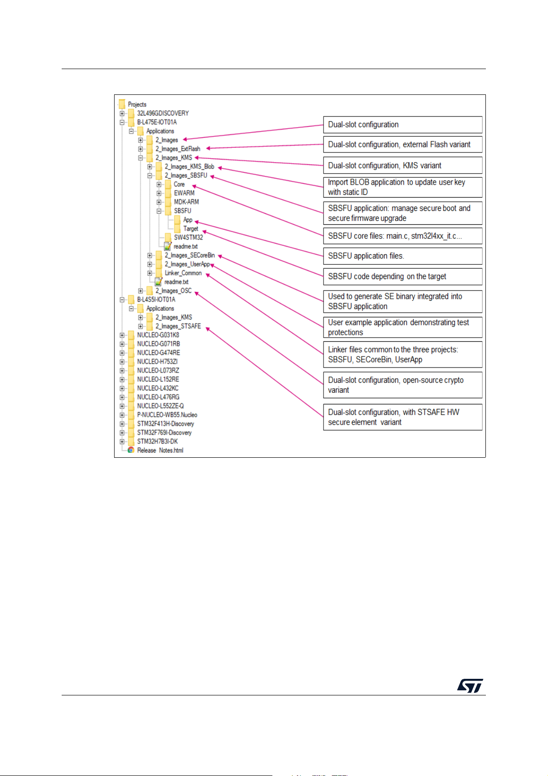This screenshot has height=776, width=548.
Task: Click the ST logo at page bottom
Action: (470, 685)
